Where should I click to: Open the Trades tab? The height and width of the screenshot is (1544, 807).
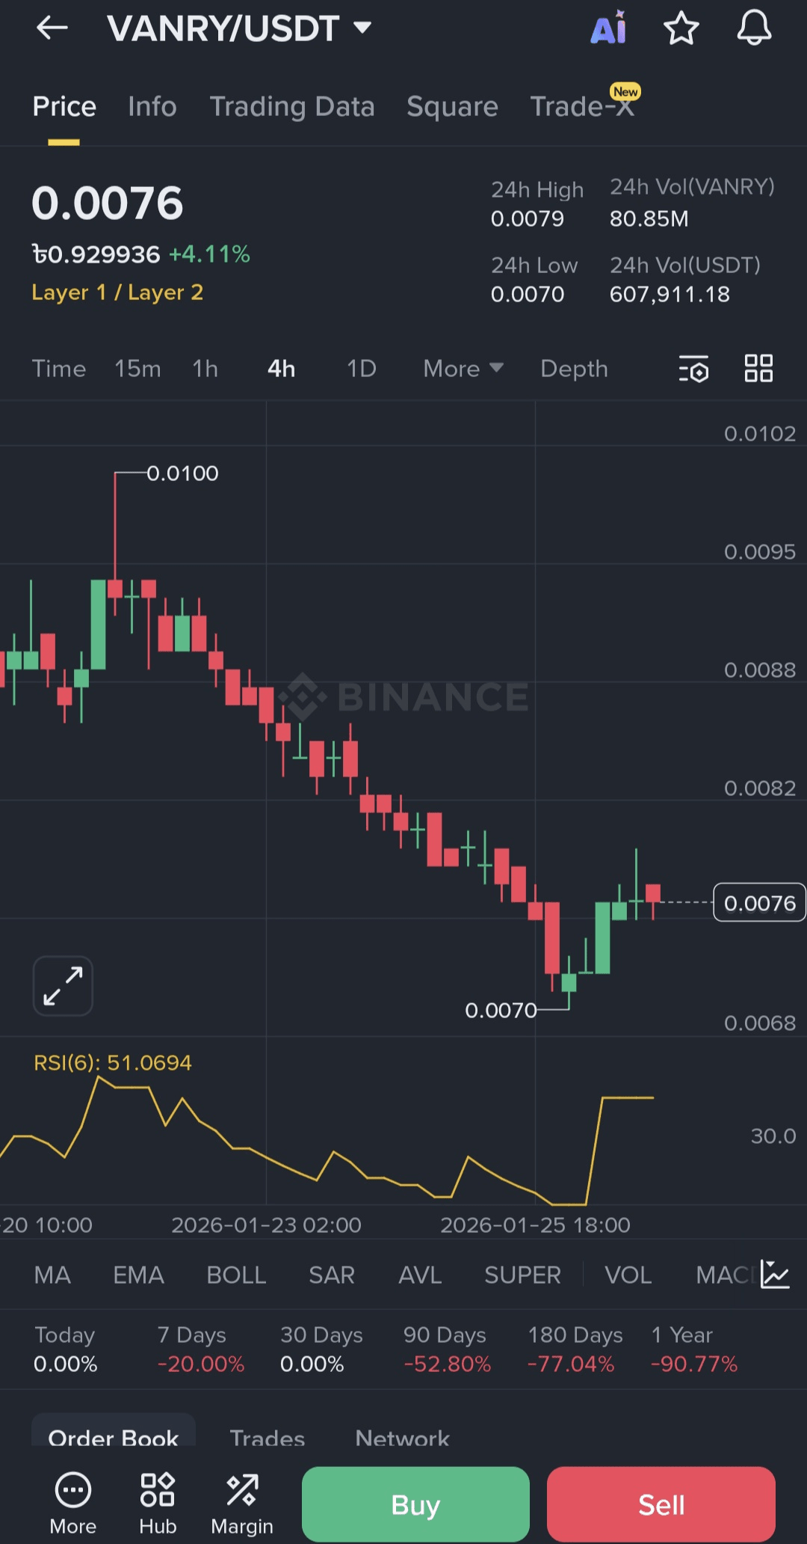pos(268,1437)
